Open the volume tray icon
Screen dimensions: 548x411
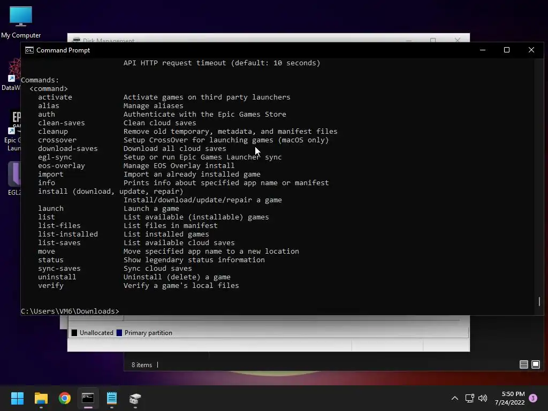tap(483, 398)
